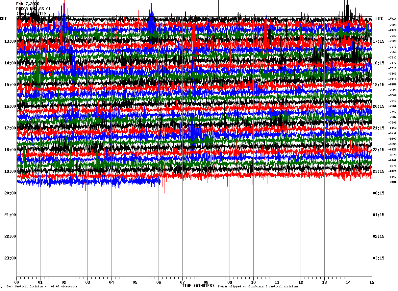Click the 21:15 UTC time label
Viewport: 398px width, 291px height.
[379, 128]
